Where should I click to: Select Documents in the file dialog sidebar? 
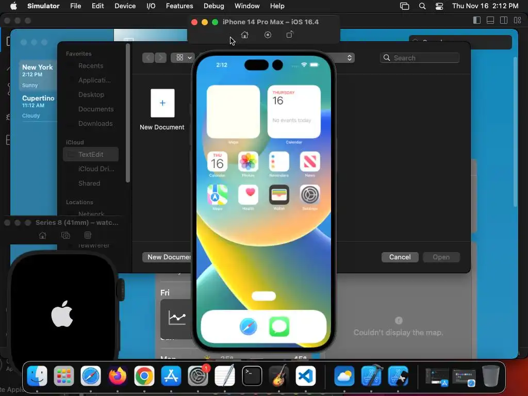click(91, 109)
